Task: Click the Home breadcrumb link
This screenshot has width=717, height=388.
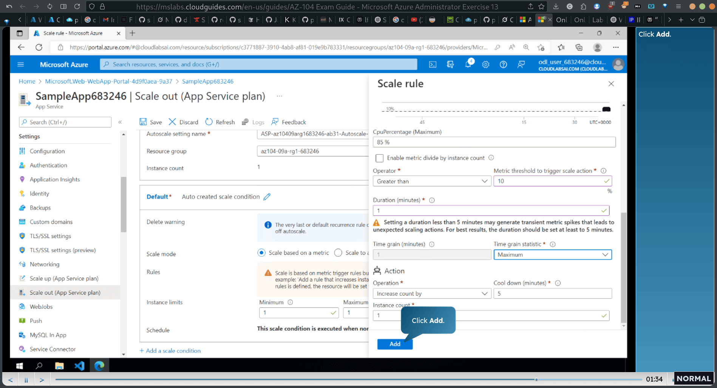Action: pyautogui.click(x=27, y=81)
